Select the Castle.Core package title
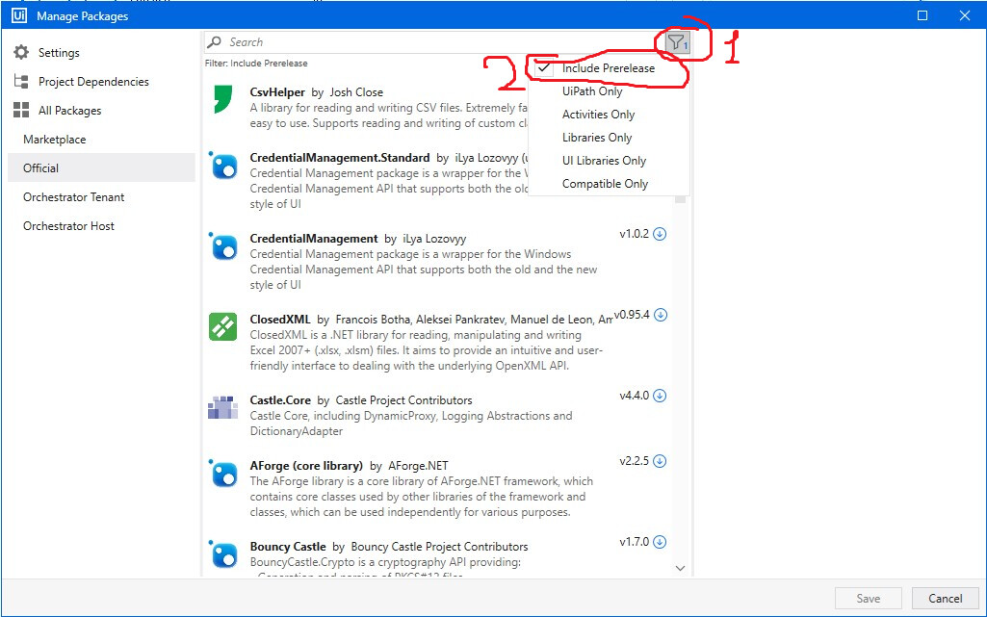Viewport: 987px width, 617px height. tap(280, 400)
